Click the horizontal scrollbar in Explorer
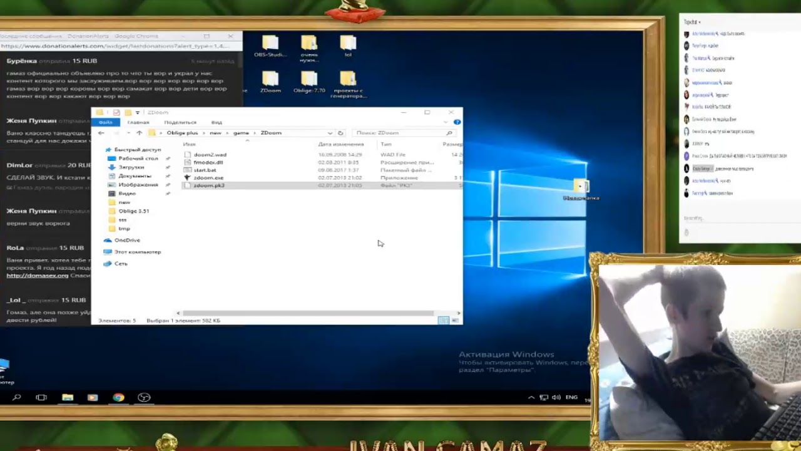The width and height of the screenshot is (801, 451). point(308,313)
